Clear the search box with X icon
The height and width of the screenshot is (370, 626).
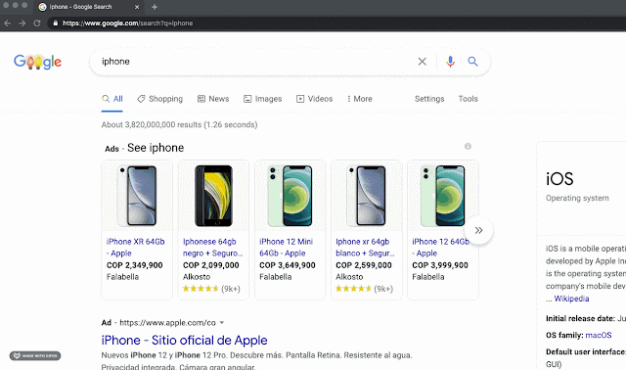pos(422,61)
